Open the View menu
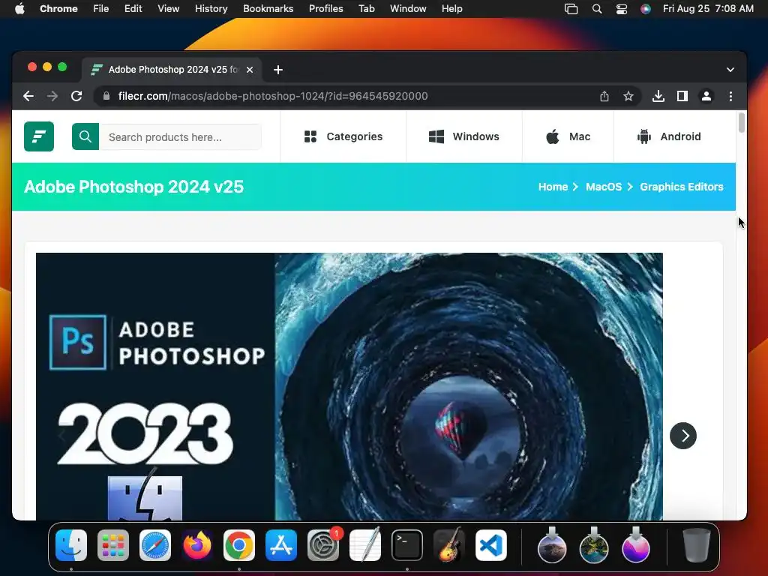Image resolution: width=768 pixels, height=576 pixels. pyautogui.click(x=168, y=8)
